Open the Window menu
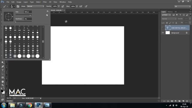 point(63,2)
